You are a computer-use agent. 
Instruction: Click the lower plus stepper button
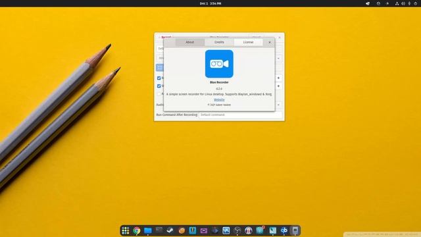tap(278, 86)
